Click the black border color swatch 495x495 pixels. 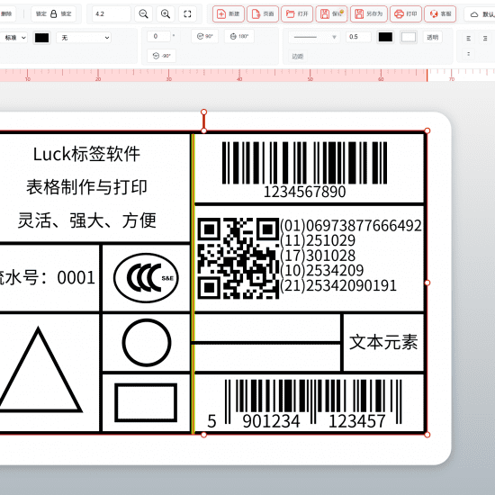point(385,37)
